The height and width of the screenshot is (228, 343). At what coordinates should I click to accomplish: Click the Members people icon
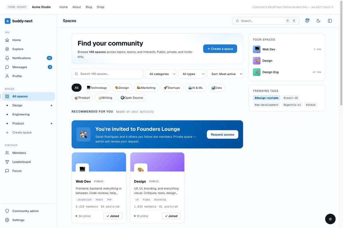click(7, 153)
